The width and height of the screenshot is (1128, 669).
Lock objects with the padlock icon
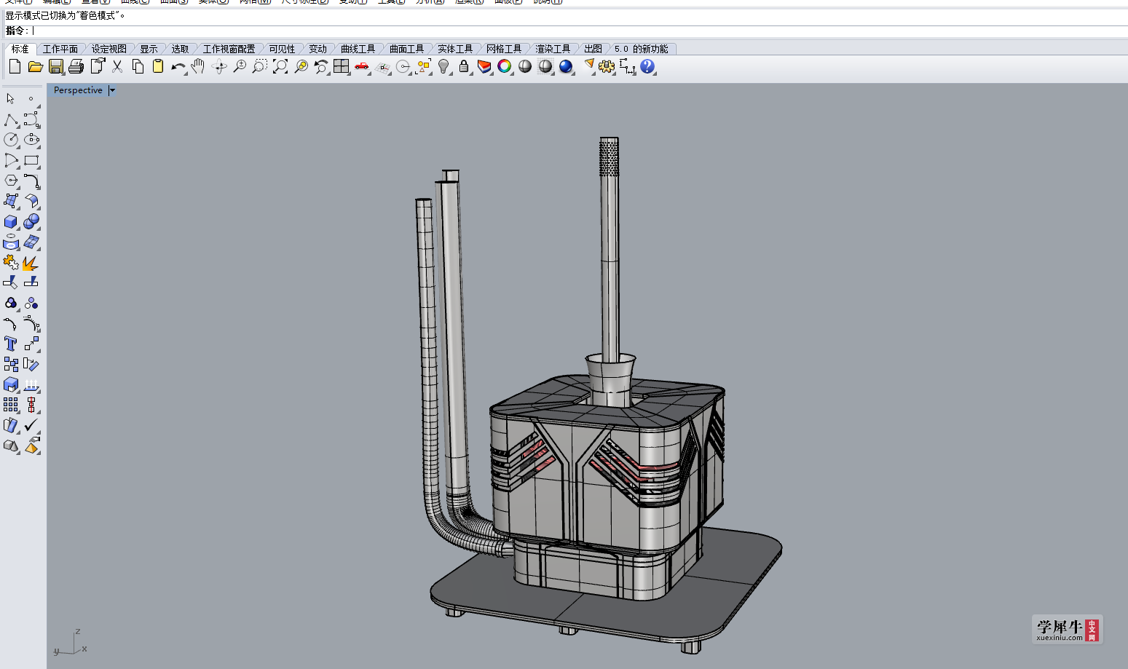(x=464, y=67)
